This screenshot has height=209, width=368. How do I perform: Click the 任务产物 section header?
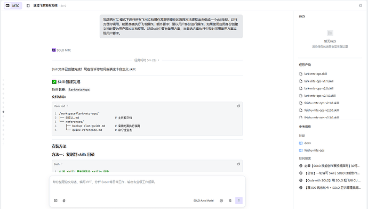pyautogui.click(x=305, y=64)
